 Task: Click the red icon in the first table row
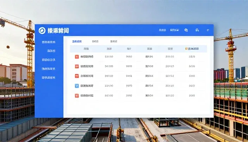click(x=77, y=57)
